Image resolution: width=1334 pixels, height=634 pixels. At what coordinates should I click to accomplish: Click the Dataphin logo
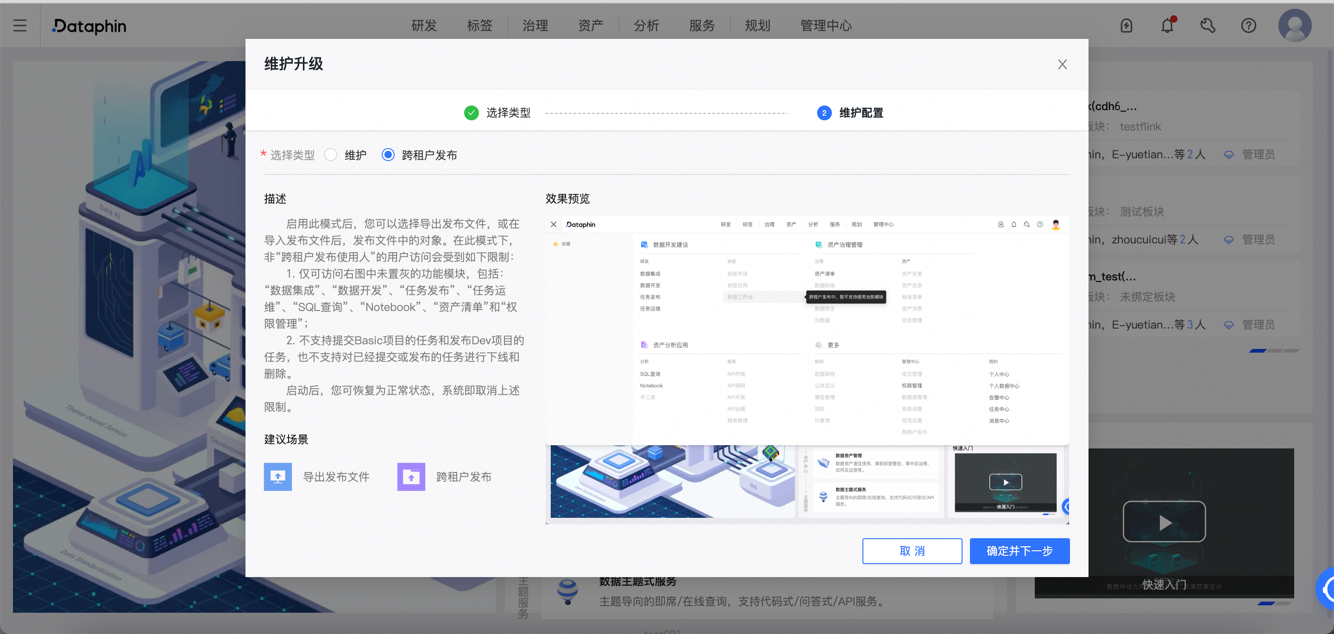click(89, 26)
